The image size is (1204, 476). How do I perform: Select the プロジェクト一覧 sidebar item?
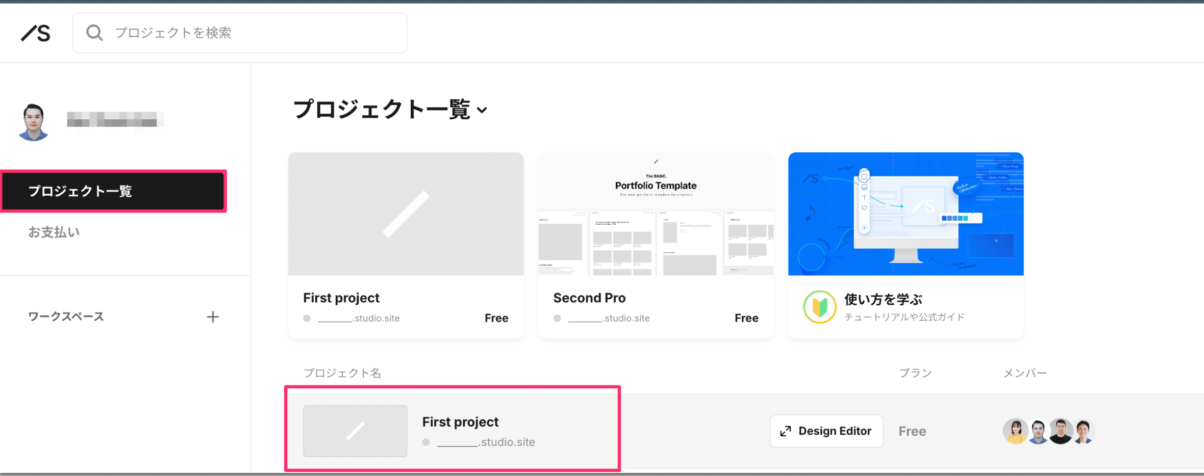(113, 191)
